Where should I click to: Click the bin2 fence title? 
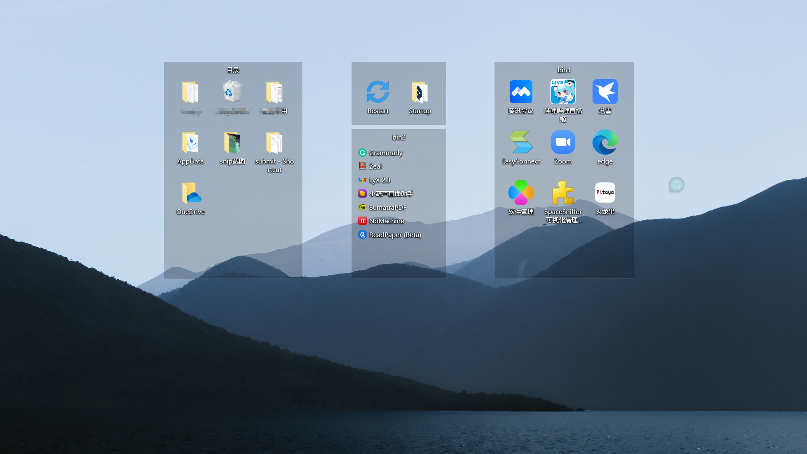point(399,137)
